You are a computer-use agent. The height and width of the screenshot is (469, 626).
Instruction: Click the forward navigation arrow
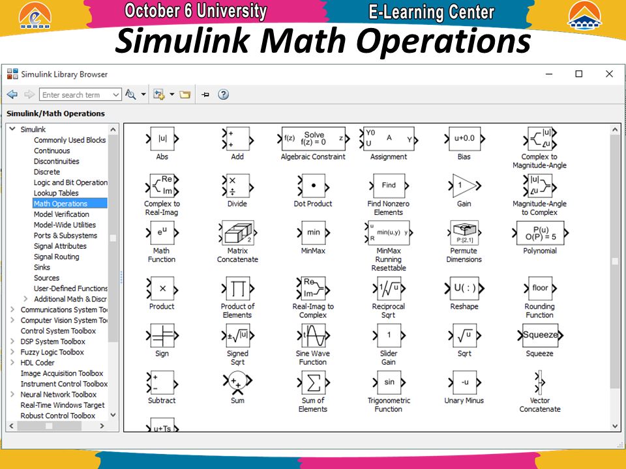coord(29,94)
